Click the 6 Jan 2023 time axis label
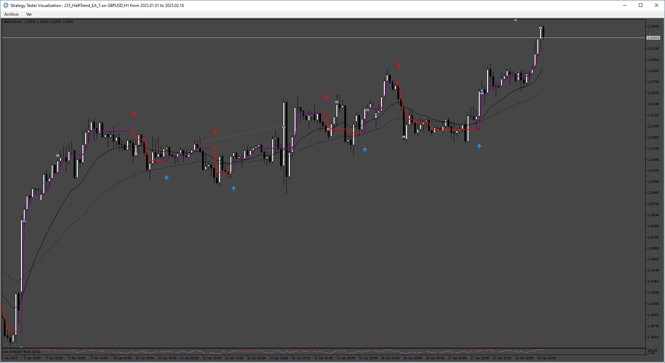The width and height of the screenshot is (665, 363). click(10, 358)
